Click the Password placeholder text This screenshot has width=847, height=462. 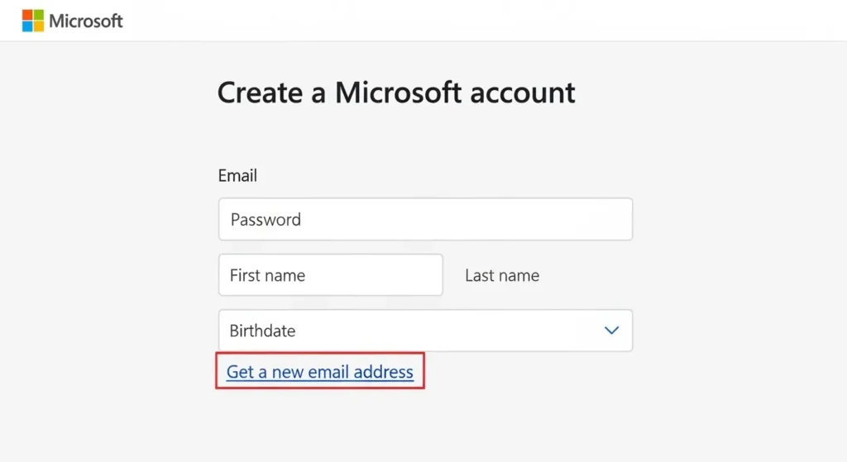(x=266, y=219)
